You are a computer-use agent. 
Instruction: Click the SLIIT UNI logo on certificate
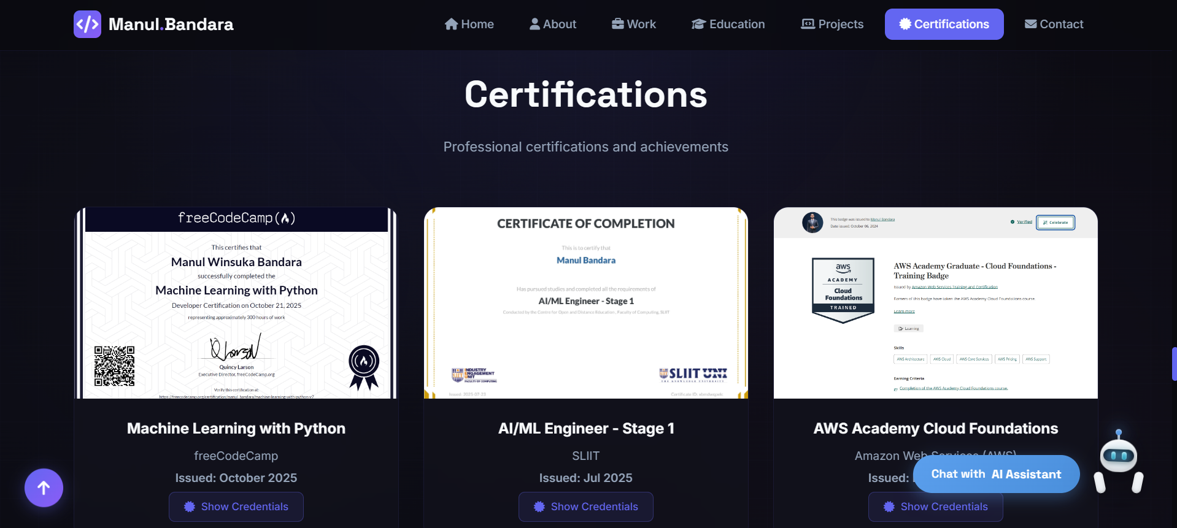tap(693, 374)
